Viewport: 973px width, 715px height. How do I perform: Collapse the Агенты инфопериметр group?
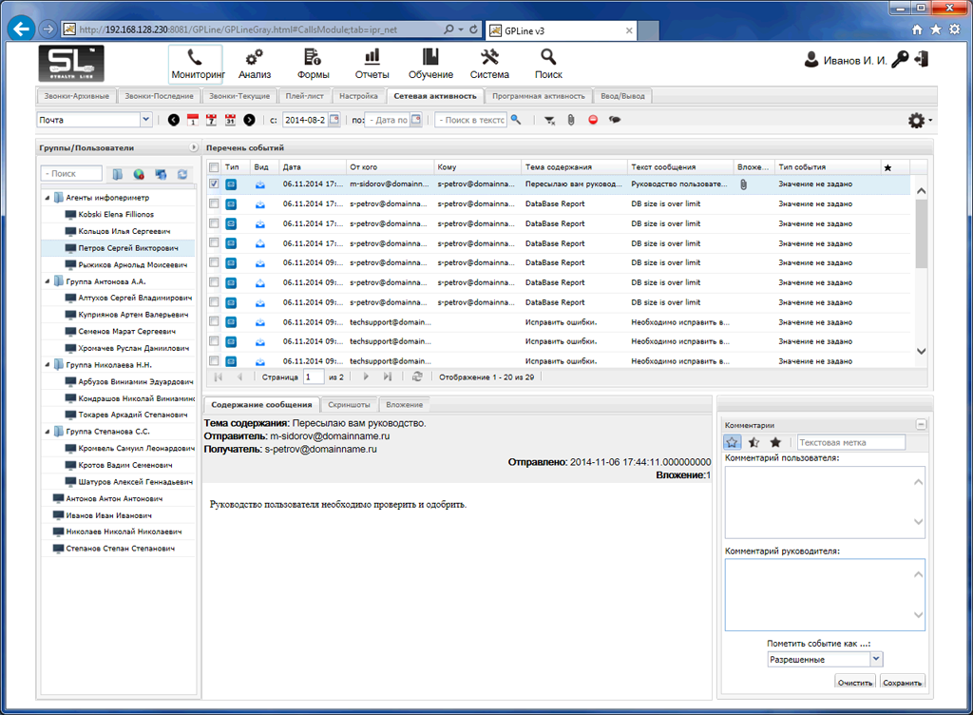click(47, 198)
